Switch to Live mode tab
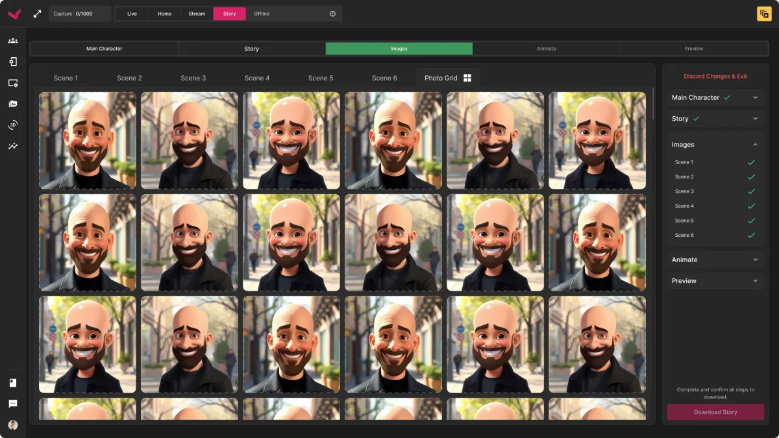Viewport: 779px width, 438px height. tap(132, 14)
